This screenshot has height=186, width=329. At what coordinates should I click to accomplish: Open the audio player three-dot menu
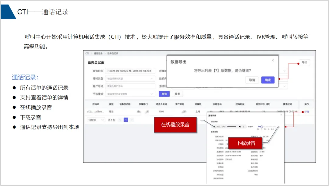[x=244, y=127]
